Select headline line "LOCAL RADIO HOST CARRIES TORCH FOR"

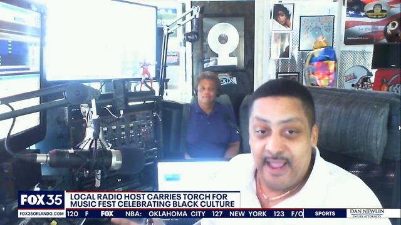pyautogui.click(x=149, y=197)
